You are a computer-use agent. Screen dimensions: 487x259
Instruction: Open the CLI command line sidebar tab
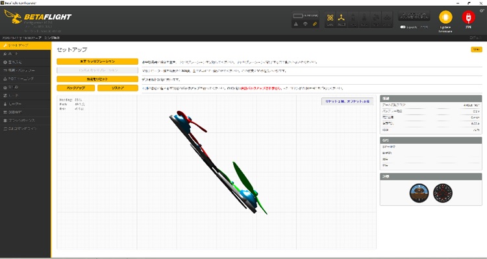pyautogui.click(x=25, y=129)
